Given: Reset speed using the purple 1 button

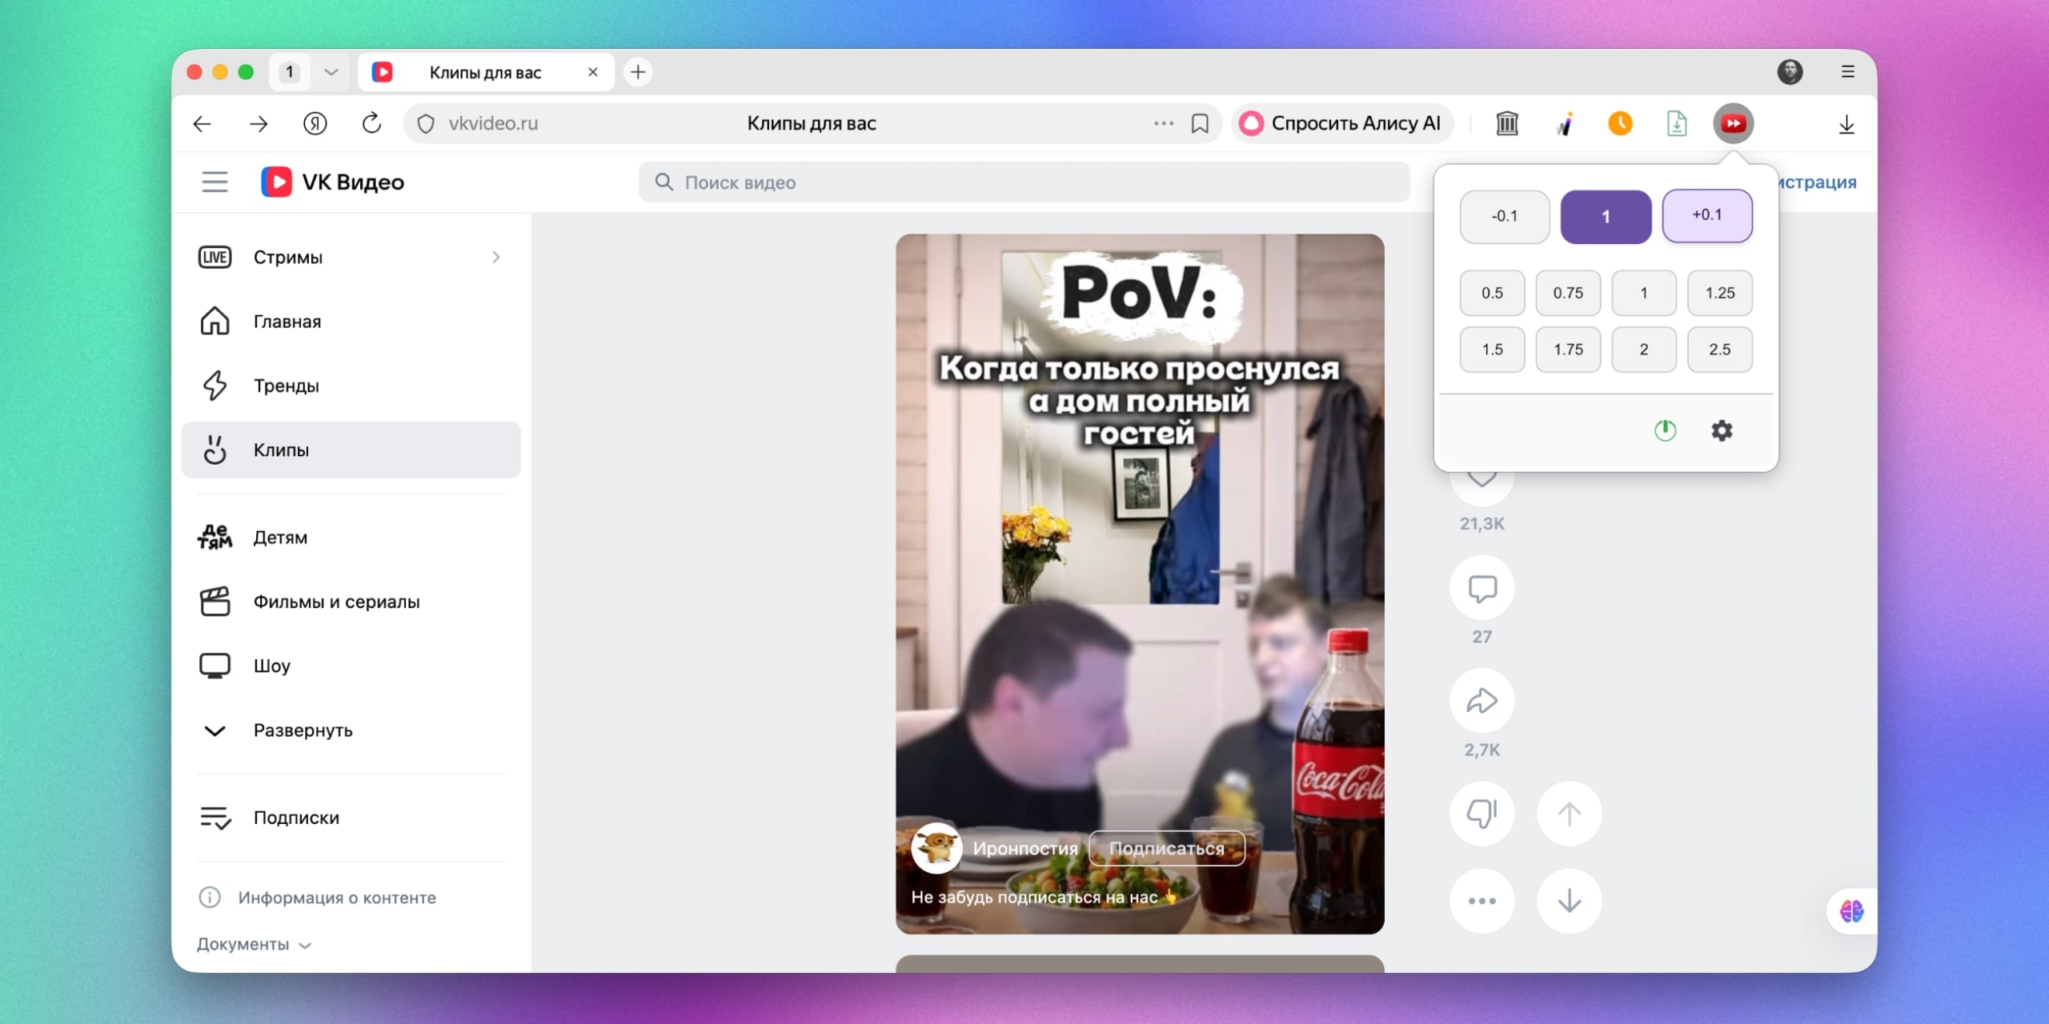Looking at the screenshot, I should [x=1606, y=217].
